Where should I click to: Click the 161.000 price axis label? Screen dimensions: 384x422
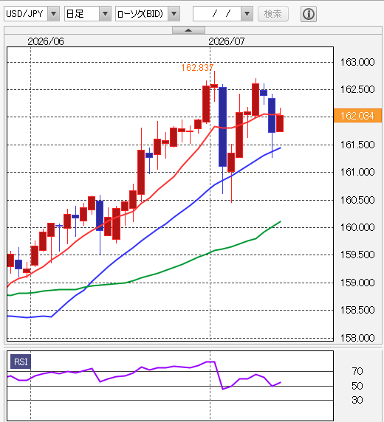pos(357,172)
